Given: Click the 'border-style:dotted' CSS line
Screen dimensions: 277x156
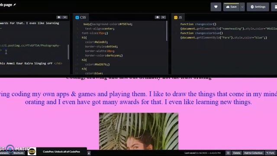Looking at the screenshot, I should (101, 46).
